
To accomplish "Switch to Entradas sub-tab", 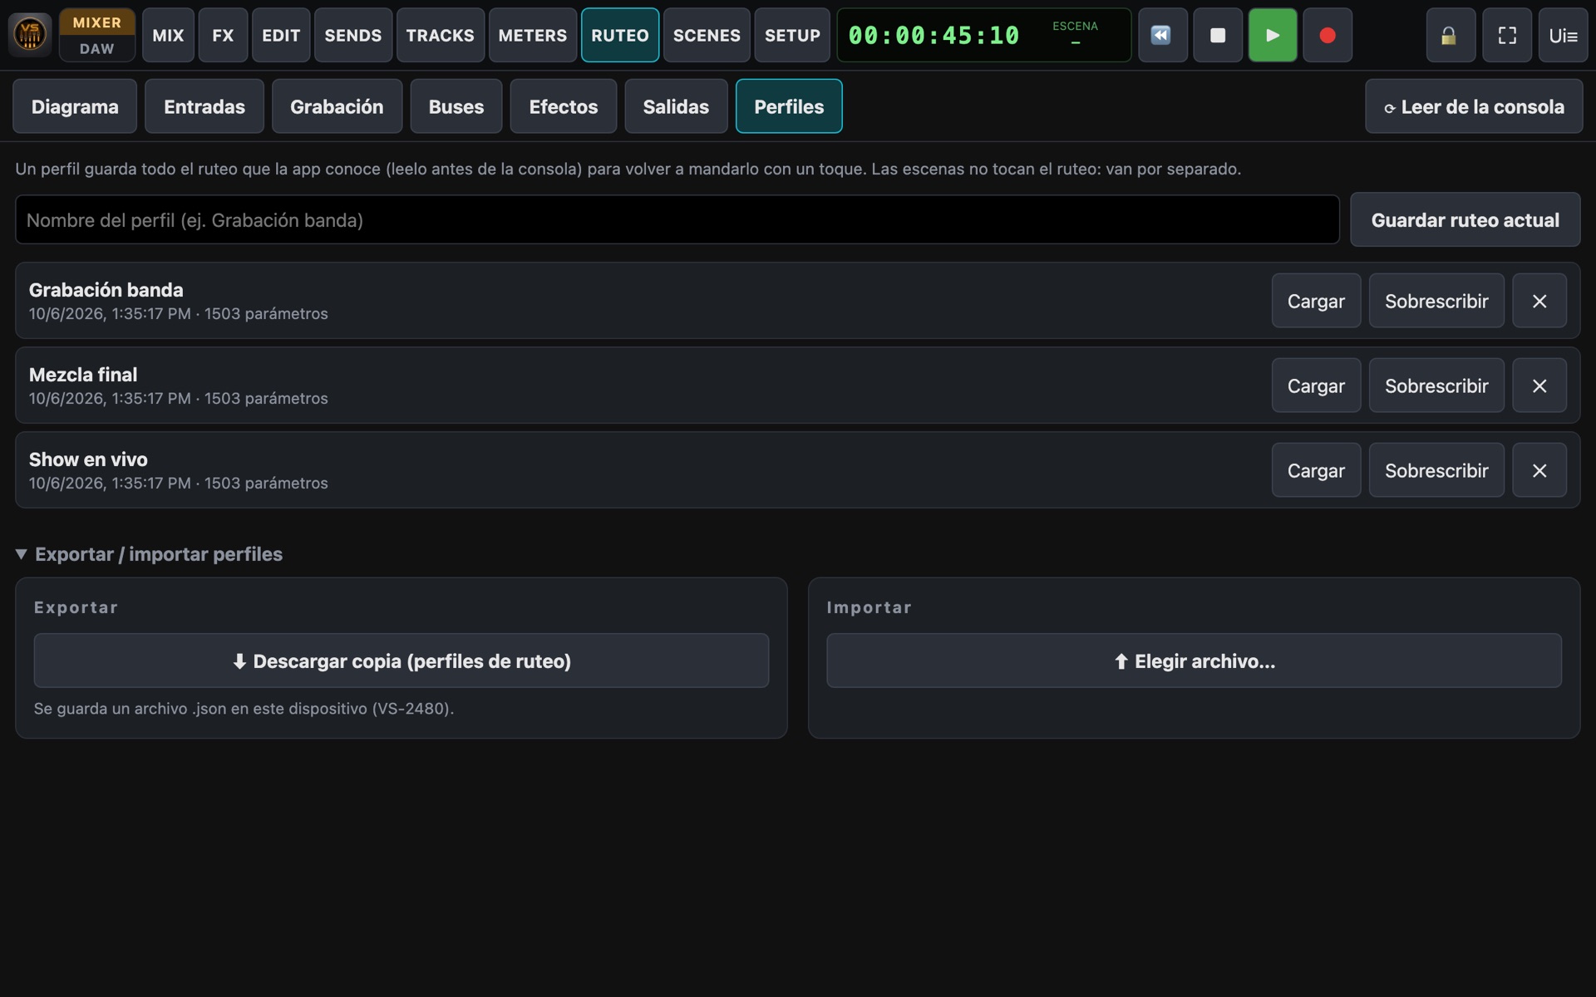I will pos(204,106).
